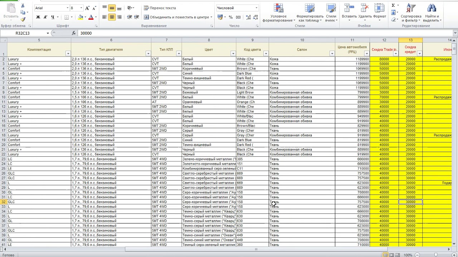Click the zoom in plus button
Image resolution: width=458 pixels, height=257 pixels.
point(454,255)
